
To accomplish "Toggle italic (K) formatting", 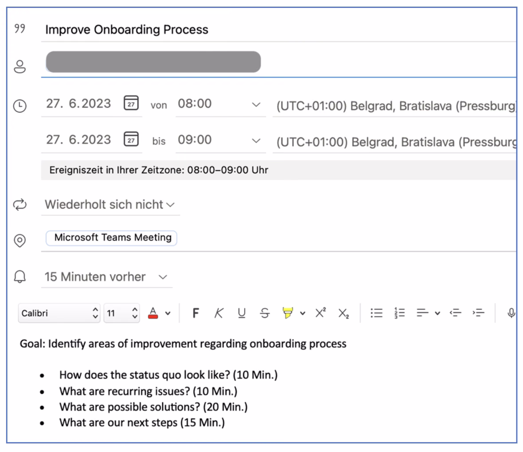I will tap(219, 313).
